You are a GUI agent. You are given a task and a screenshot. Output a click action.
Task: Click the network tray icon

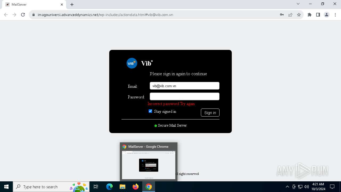tap(300, 187)
